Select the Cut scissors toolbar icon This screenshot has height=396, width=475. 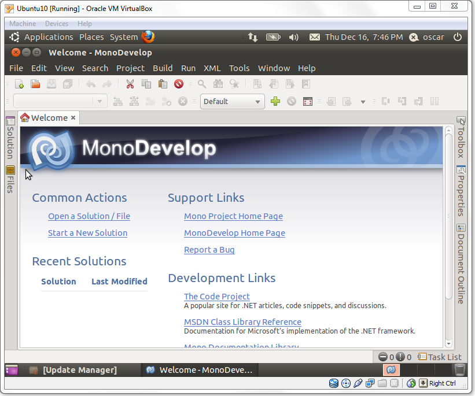(x=130, y=84)
